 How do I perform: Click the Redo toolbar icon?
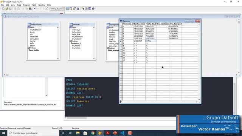39,9
